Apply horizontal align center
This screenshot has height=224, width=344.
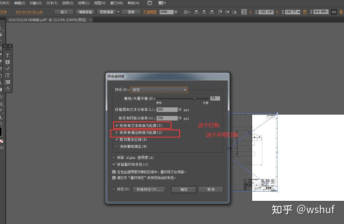pos(204,12)
